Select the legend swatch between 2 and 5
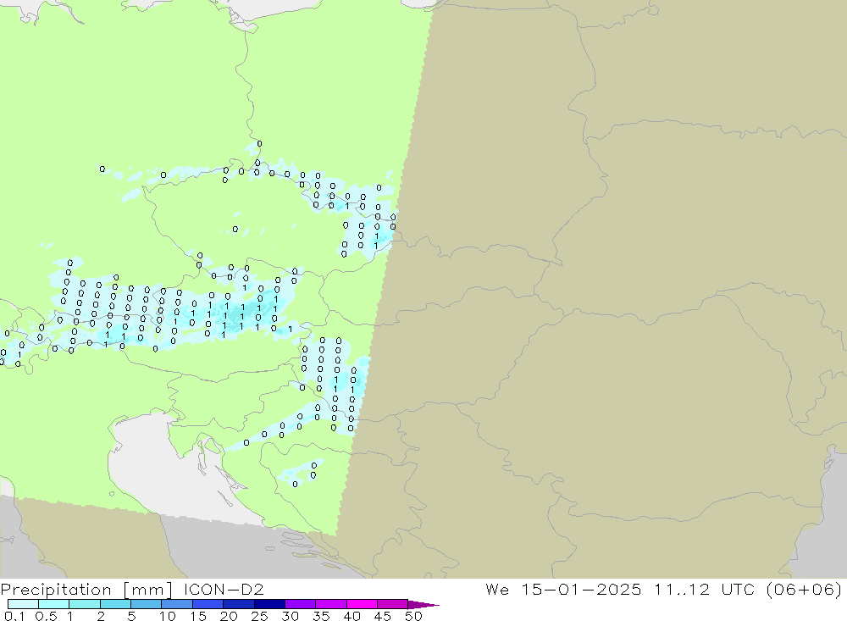Viewport: 847px width, 621px height. pos(115,604)
